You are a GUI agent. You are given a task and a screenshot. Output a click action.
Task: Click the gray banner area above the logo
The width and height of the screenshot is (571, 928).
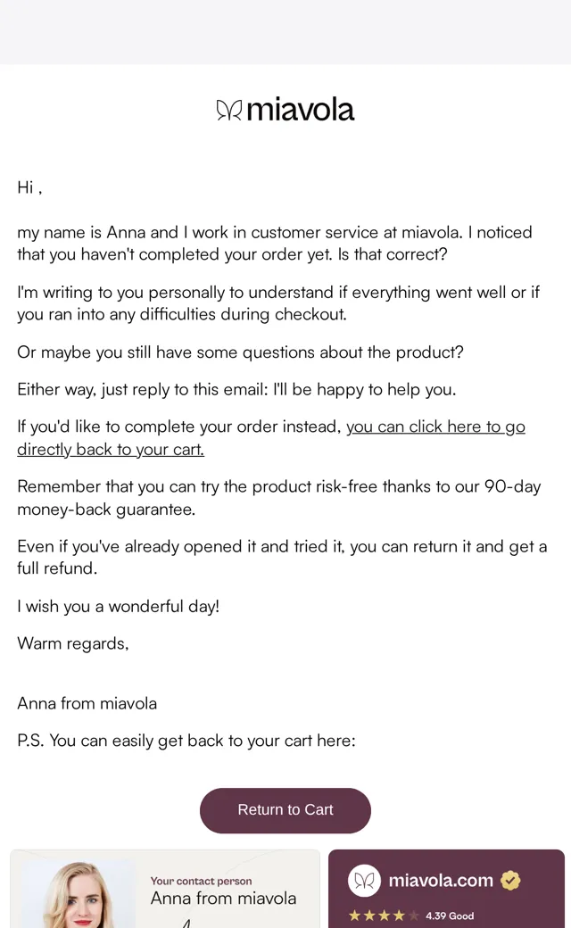click(285, 32)
